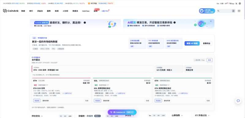
Task: Select 24H tab in 持仓变化 panel
Action: pyautogui.click(x=70, y=116)
